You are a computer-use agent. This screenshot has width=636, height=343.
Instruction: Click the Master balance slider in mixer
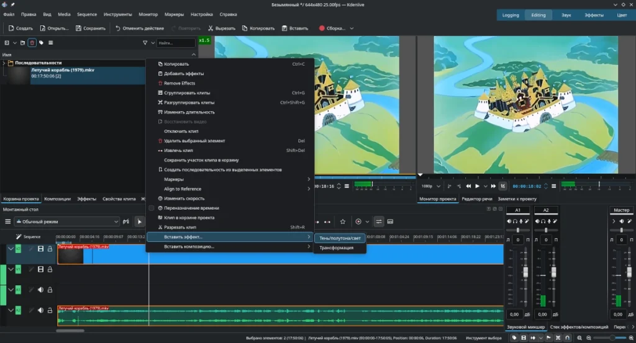621,230
